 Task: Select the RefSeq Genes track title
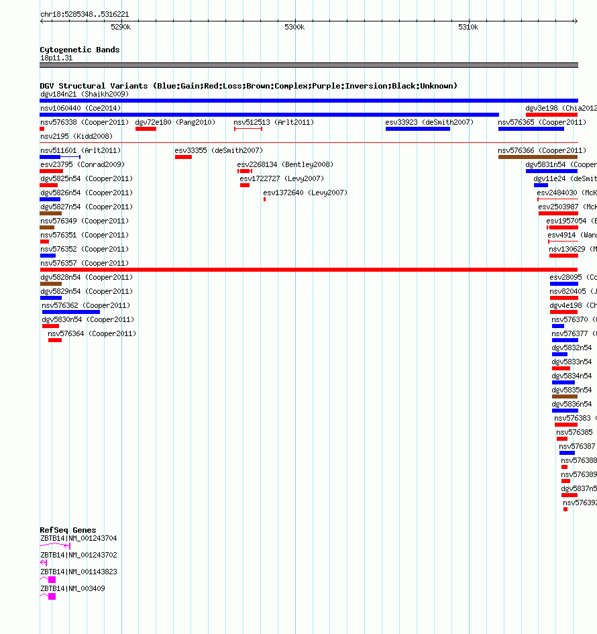(68, 530)
